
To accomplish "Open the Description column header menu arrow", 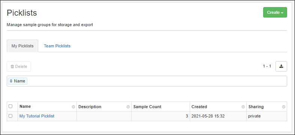I will tap(128, 107).
